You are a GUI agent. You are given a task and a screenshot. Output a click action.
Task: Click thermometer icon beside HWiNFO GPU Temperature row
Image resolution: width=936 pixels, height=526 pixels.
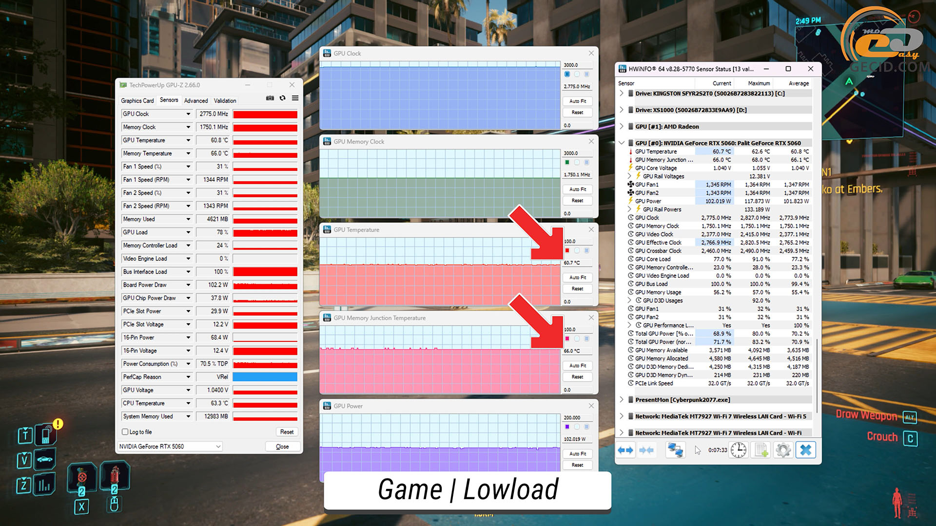point(630,151)
